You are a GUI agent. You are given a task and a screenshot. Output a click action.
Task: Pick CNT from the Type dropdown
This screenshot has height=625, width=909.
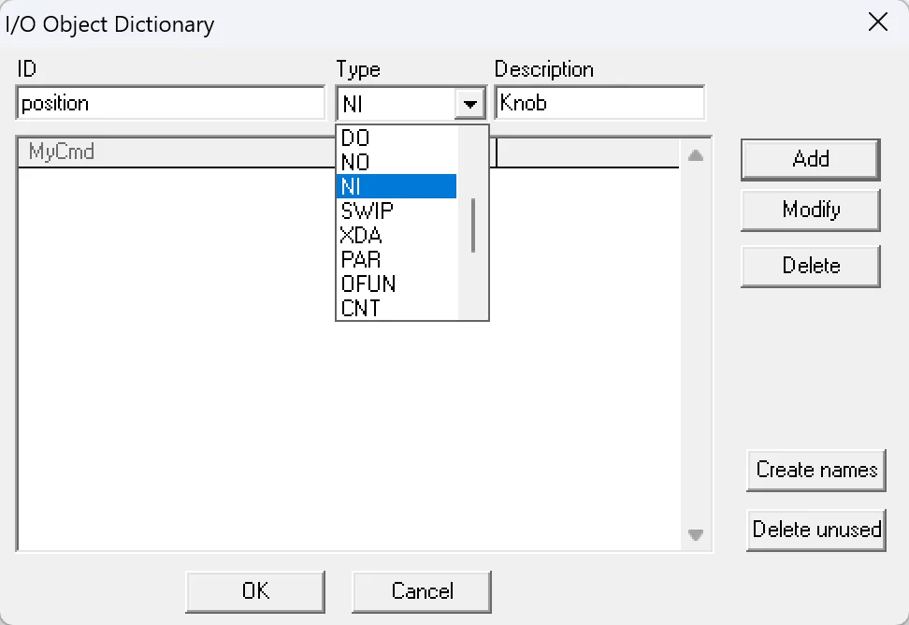tap(360, 308)
